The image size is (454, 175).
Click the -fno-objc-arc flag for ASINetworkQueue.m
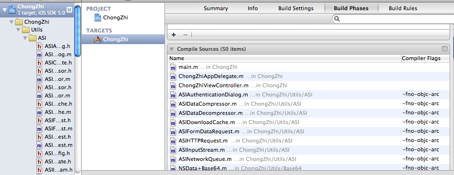421,159
